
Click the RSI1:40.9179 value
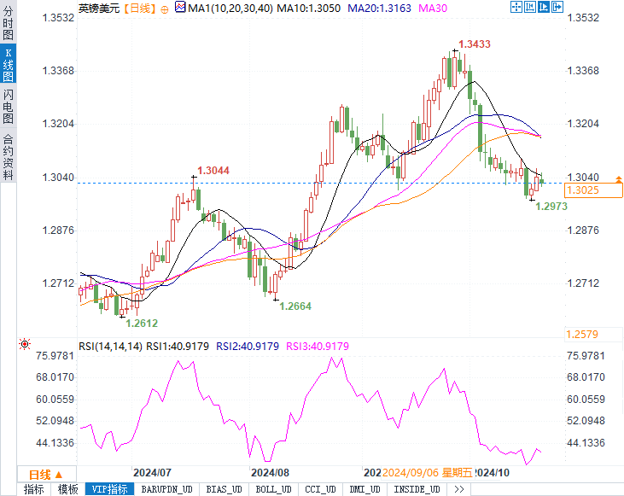point(178,347)
